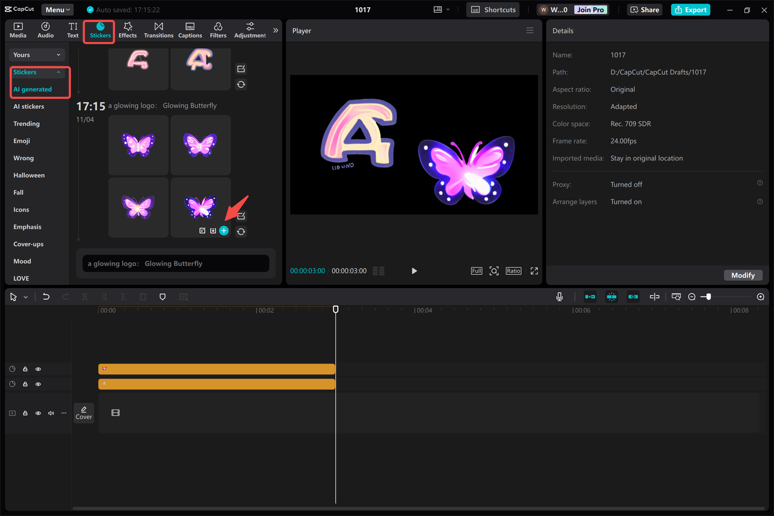Toggle preview axis

point(654,296)
